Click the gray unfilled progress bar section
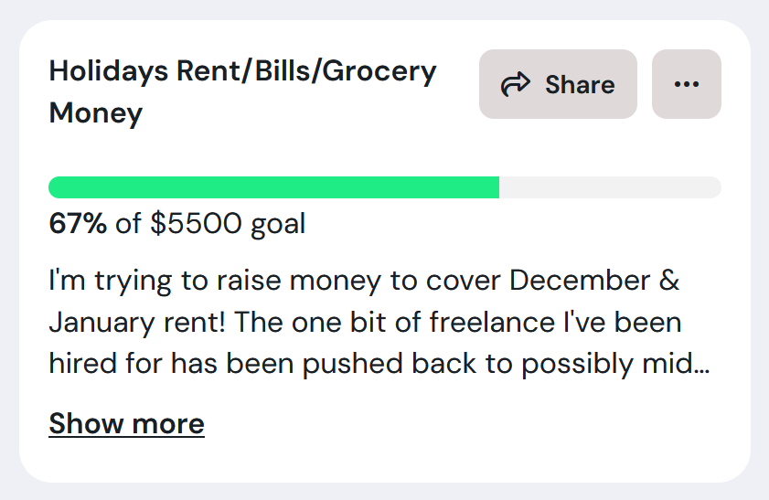Screen dimensions: 769x500 coord(610,187)
